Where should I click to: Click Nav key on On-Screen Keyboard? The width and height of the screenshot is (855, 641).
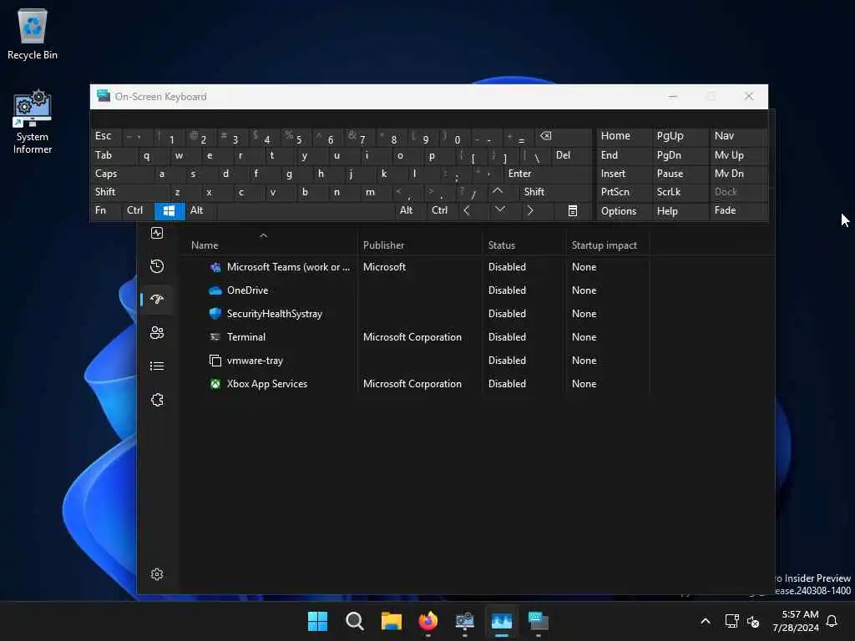tap(738, 136)
